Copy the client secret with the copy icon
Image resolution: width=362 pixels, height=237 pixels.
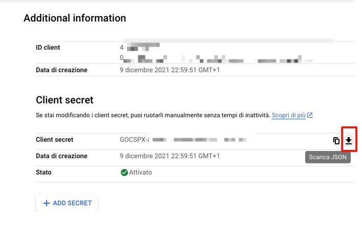[336, 141]
